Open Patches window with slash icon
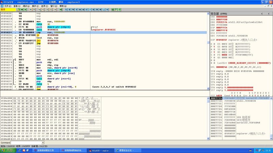This screenshot has height=153, width=273. point(90,10)
